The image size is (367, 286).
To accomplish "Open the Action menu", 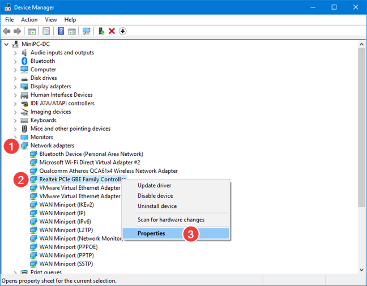I will click(x=29, y=20).
